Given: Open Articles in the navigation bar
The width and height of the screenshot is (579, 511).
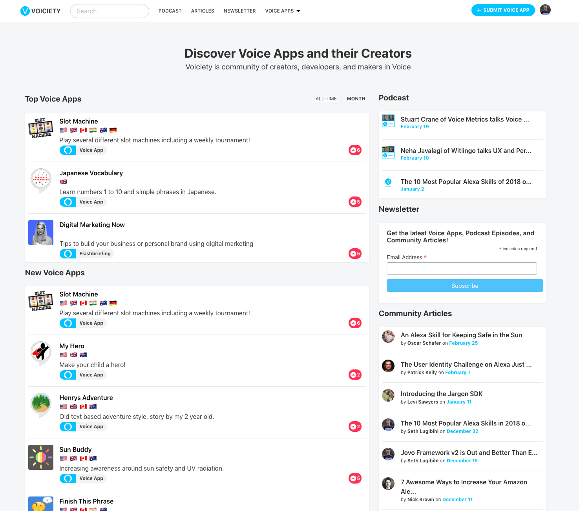Looking at the screenshot, I should pyautogui.click(x=203, y=11).
